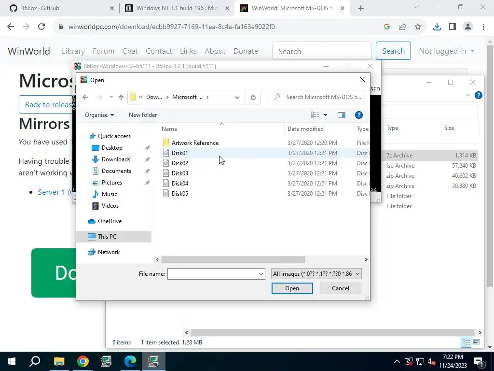The image size is (494, 371).
Task: Open Windows Start menu
Action: point(12,361)
